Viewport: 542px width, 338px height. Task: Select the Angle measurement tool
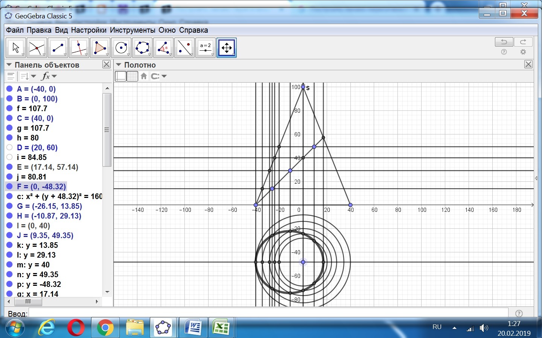click(163, 48)
